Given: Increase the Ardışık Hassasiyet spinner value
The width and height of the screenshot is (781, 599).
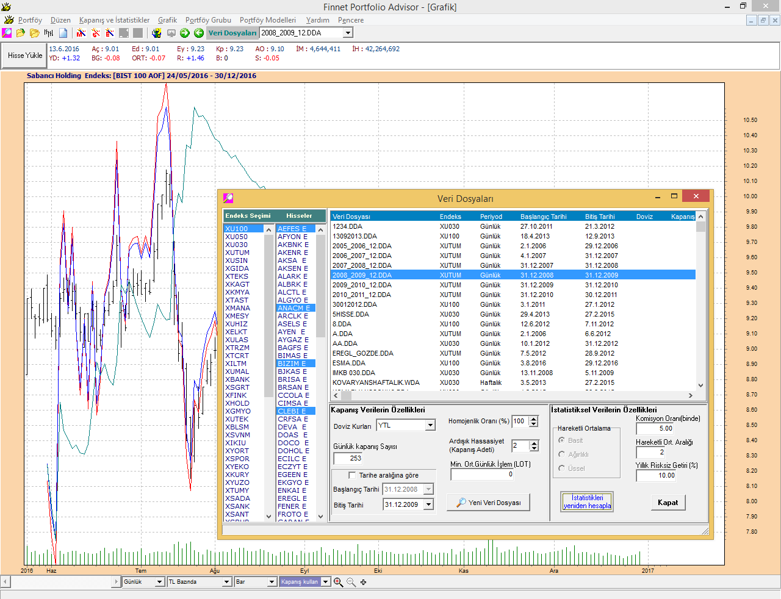Looking at the screenshot, I should 534,443.
